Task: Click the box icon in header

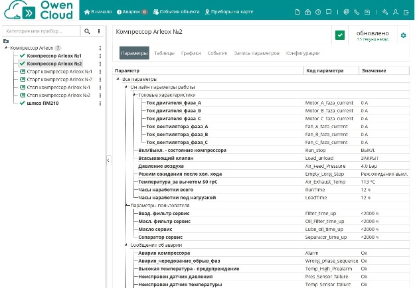Action: point(367,12)
